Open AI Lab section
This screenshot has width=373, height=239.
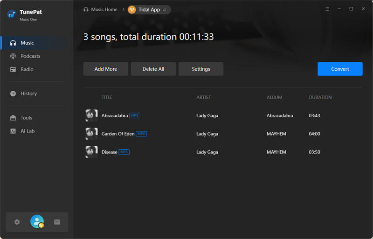pos(28,131)
